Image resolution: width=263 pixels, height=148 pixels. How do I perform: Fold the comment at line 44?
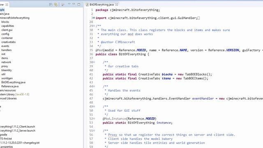click(x=94, y=86)
